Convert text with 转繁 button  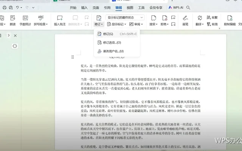pyautogui.click(x=212, y=17)
